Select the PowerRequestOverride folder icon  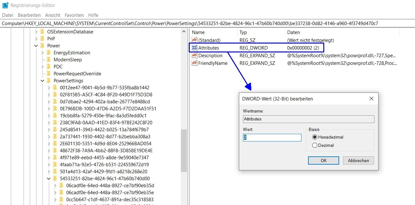click(x=49, y=74)
